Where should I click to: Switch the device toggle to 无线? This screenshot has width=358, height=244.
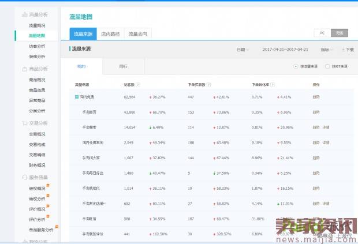340,33
